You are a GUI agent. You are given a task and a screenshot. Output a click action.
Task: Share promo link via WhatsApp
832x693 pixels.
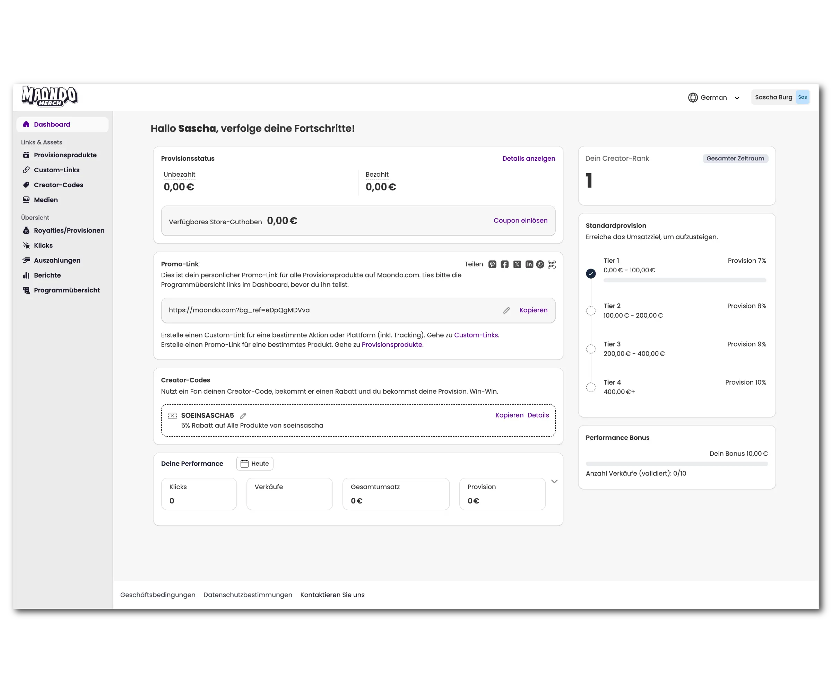click(540, 264)
